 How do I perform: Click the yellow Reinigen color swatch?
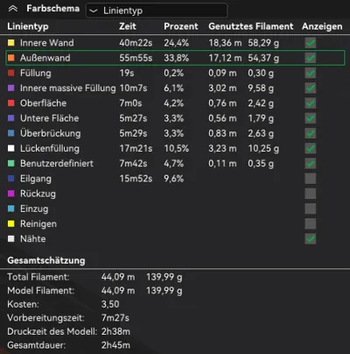coord(11,223)
